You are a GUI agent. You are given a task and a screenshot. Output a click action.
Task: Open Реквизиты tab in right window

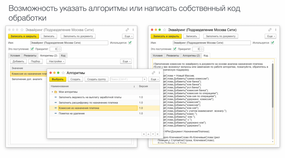coord(173,56)
